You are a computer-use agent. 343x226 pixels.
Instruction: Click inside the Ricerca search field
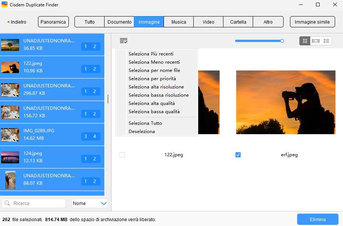(x=34, y=203)
